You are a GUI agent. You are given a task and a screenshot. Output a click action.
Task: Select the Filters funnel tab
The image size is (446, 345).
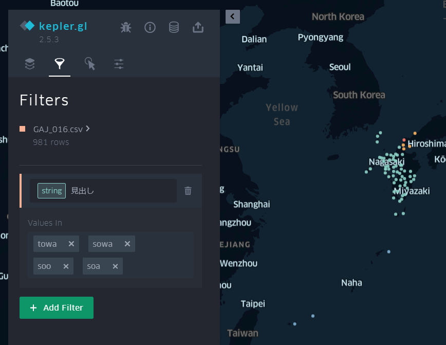60,64
